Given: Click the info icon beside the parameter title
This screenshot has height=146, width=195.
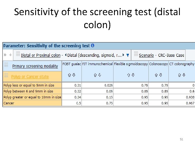Looking at the screenshot, I should [93, 46].
